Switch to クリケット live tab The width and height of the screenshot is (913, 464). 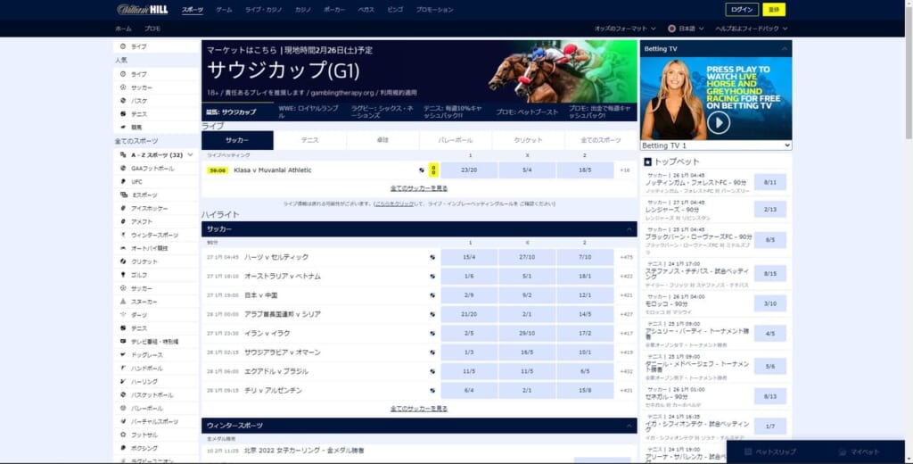click(528, 140)
